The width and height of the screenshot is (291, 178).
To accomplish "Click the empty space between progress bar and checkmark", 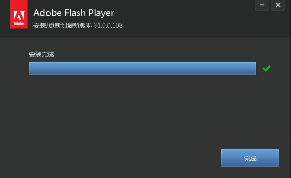I will (x=259, y=69).
